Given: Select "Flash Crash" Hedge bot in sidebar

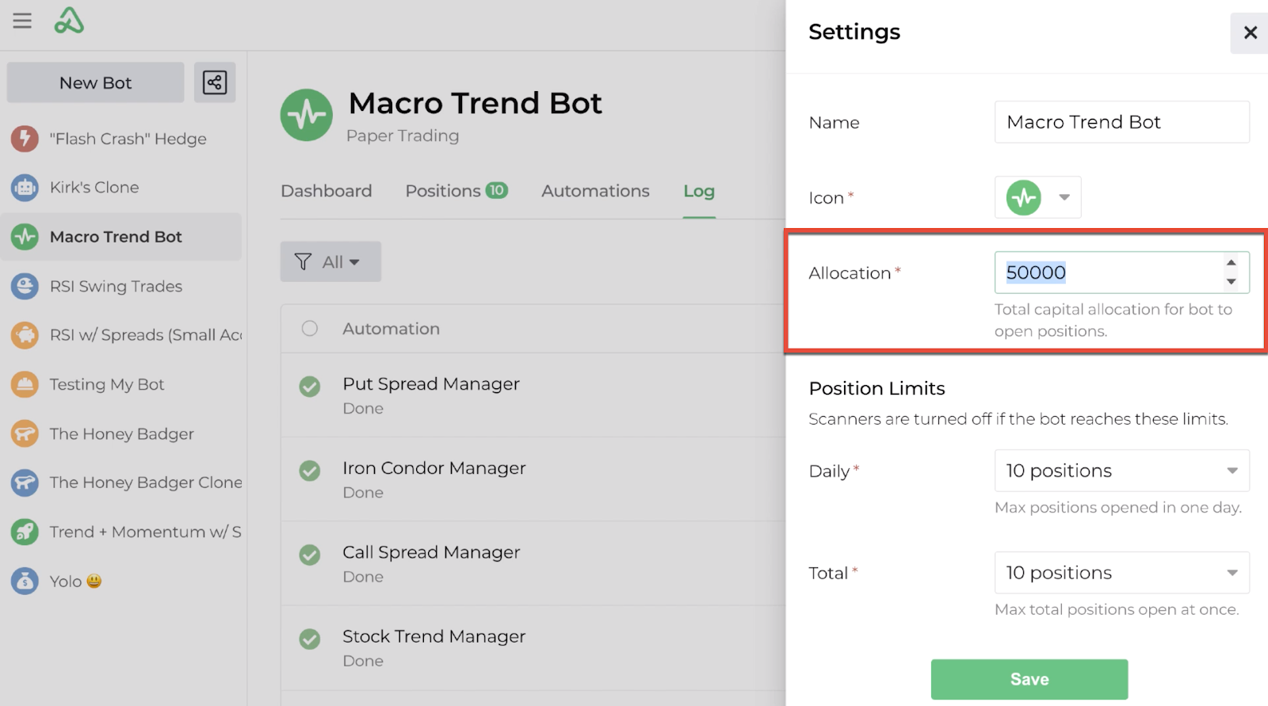Looking at the screenshot, I should coord(121,139).
